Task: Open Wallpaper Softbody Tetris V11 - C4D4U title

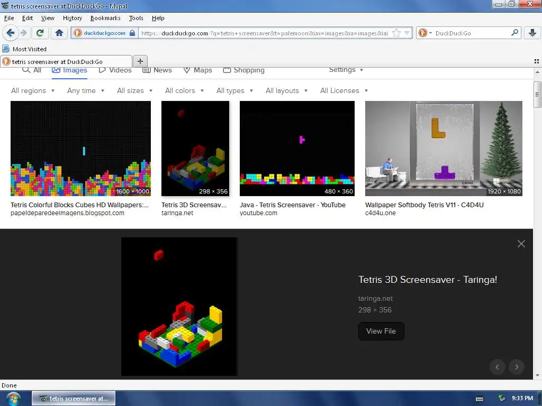Action: click(424, 205)
